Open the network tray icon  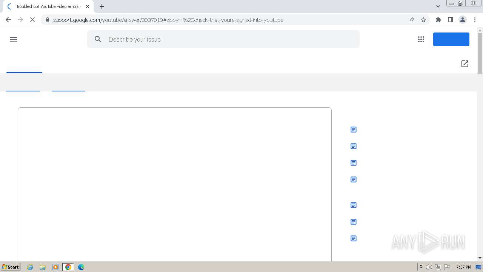click(438, 267)
